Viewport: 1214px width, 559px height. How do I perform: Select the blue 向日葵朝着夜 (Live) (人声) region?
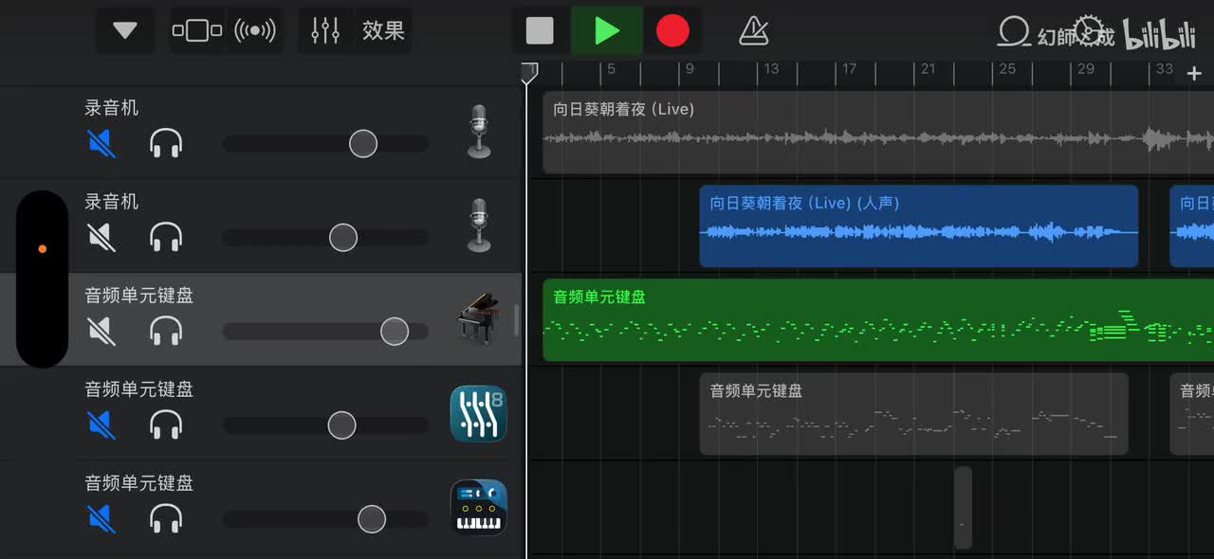click(919, 225)
